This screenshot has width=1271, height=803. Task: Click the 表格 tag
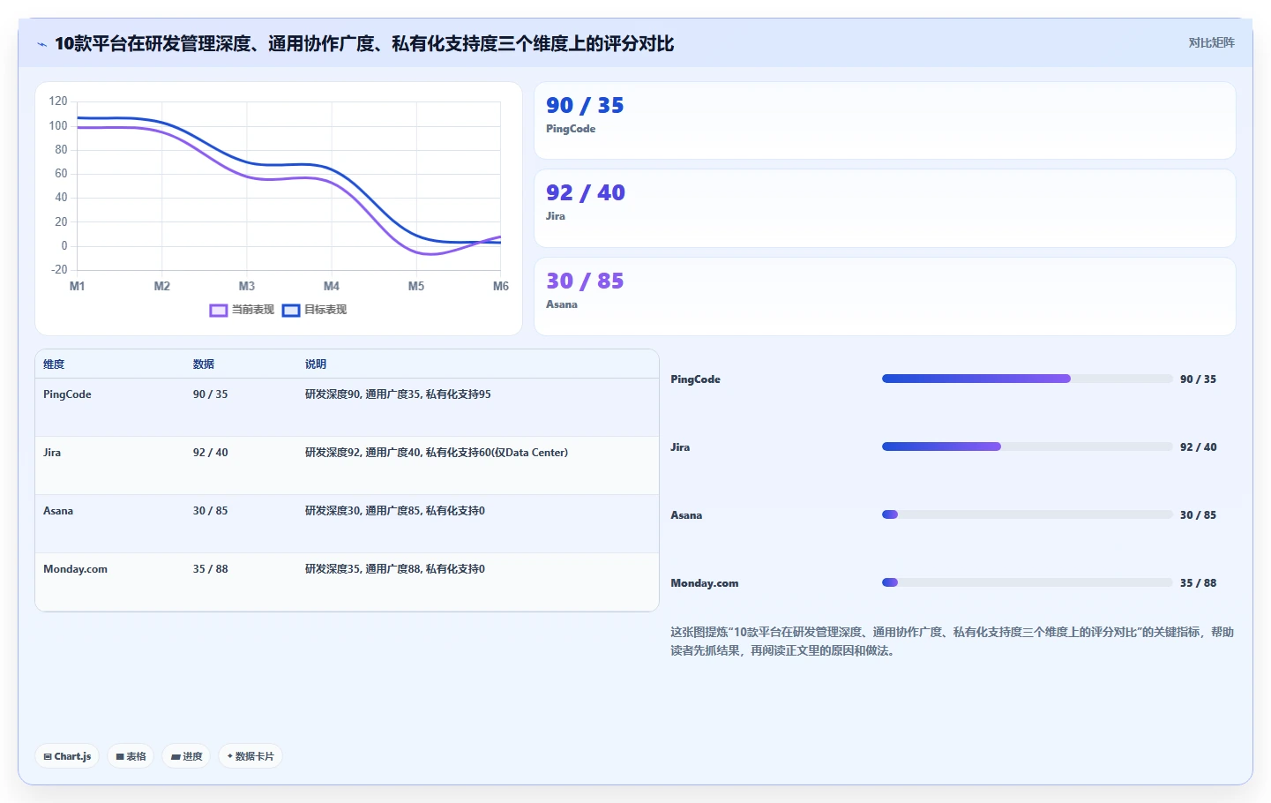tap(131, 756)
